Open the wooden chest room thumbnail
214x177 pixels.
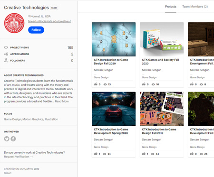pos(201,39)
